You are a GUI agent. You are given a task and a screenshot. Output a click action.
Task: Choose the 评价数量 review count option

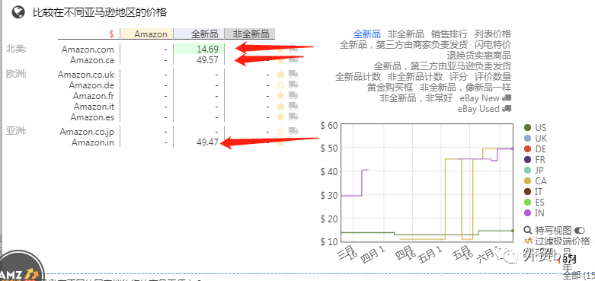[x=493, y=77]
